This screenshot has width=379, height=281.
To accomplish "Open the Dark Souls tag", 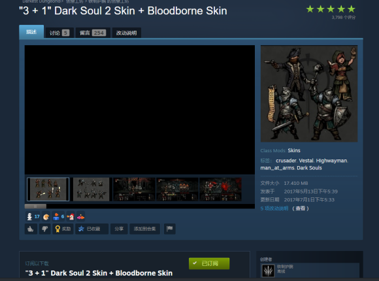I will pyautogui.click(x=309, y=168).
